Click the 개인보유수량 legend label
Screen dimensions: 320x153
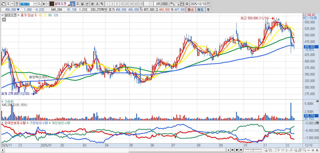[x=61, y=123]
